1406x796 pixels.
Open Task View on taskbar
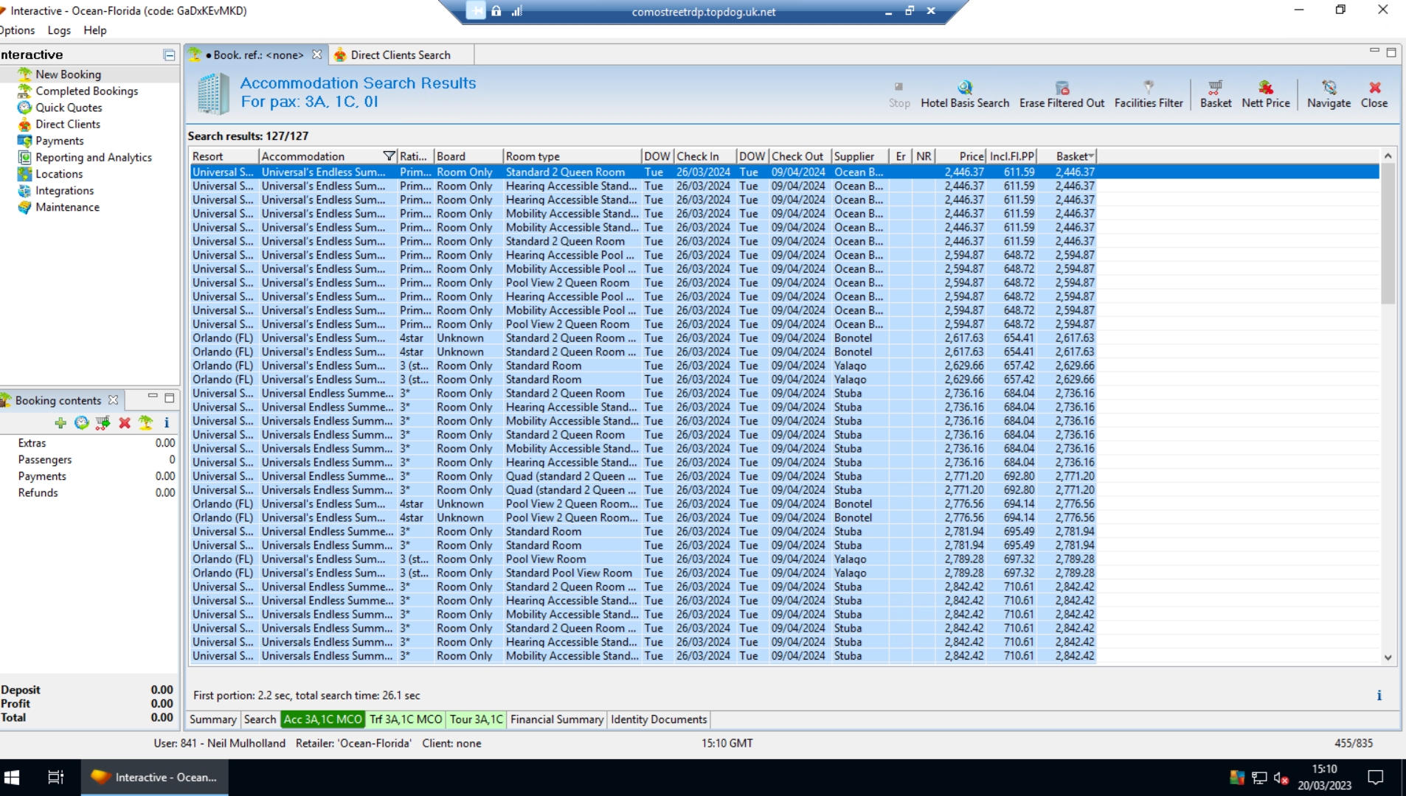55,778
